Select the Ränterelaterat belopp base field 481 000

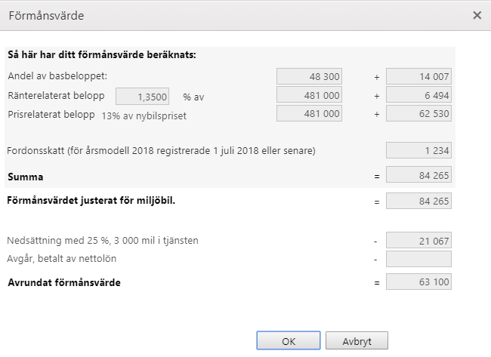(309, 95)
